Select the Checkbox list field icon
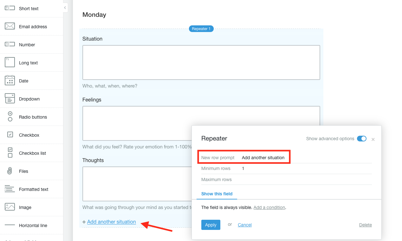This screenshot has height=241, width=402. click(10, 153)
